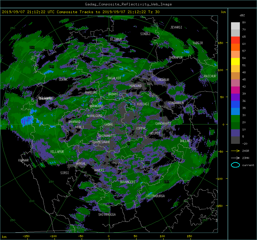Select the 35 dBZ blue color swatch
This screenshot has width=257, height=240.
click(x=235, y=111)
